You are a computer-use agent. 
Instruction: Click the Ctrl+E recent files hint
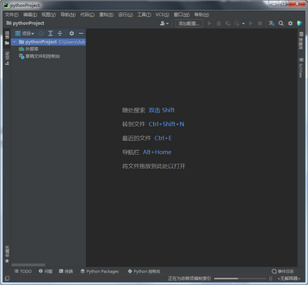tap(163, 138)
